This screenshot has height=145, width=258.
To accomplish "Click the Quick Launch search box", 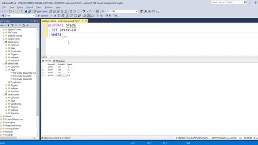I will pos(229,2).
